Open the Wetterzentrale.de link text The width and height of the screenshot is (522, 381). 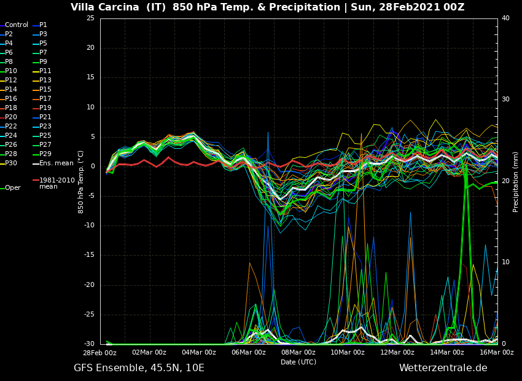point(443,368)
